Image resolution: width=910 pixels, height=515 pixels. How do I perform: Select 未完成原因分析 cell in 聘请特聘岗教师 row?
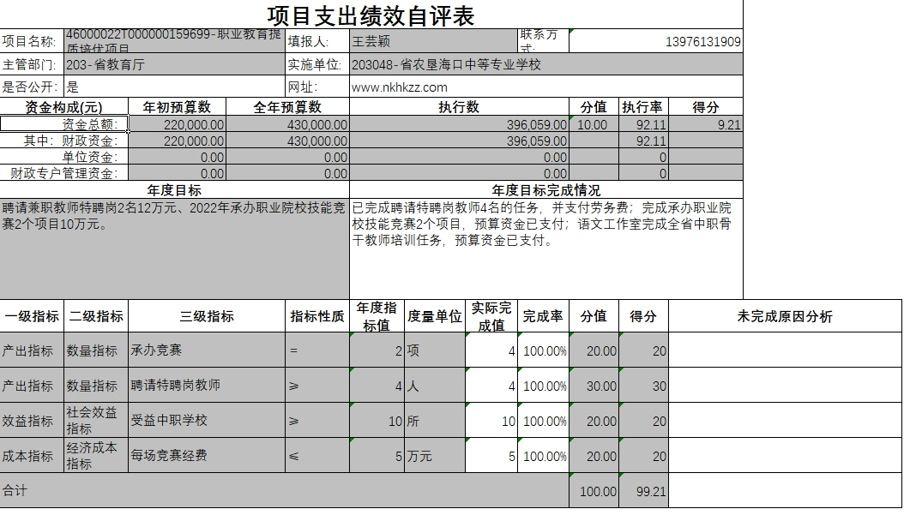tap(786, 385)
